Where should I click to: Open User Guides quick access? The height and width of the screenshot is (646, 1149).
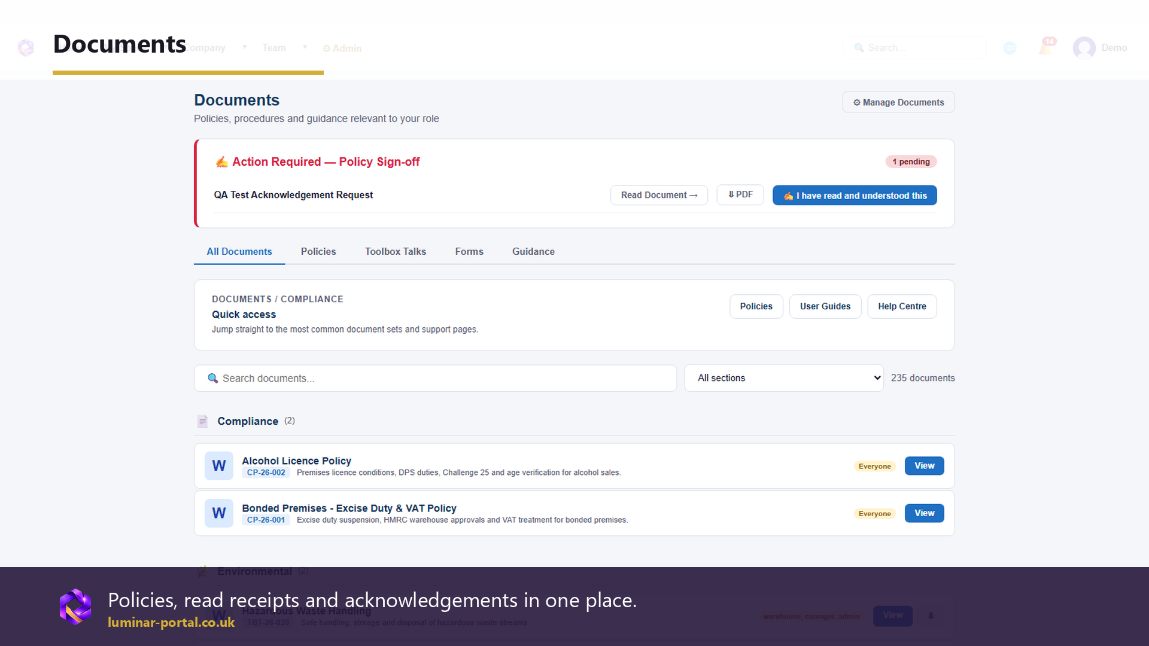pos(825,306)
